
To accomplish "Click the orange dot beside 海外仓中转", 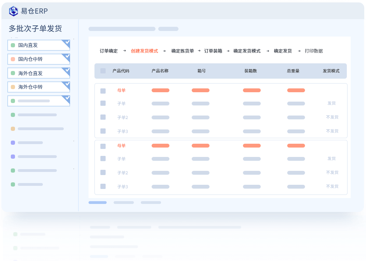I will point(13,87).
